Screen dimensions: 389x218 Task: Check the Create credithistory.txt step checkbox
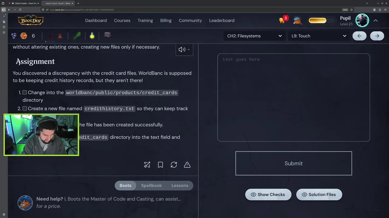point(25,108)
